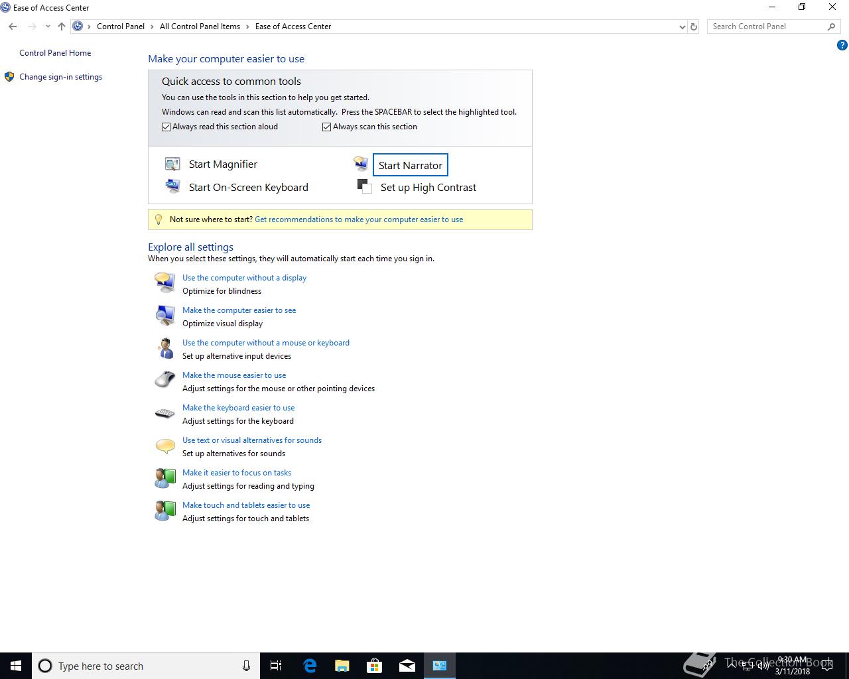Image resolution: width=849 pixels, height=679 pixels.
Task: Open 'Get recommendations to make your computer easier' link
Action: [x=359, y=219]
